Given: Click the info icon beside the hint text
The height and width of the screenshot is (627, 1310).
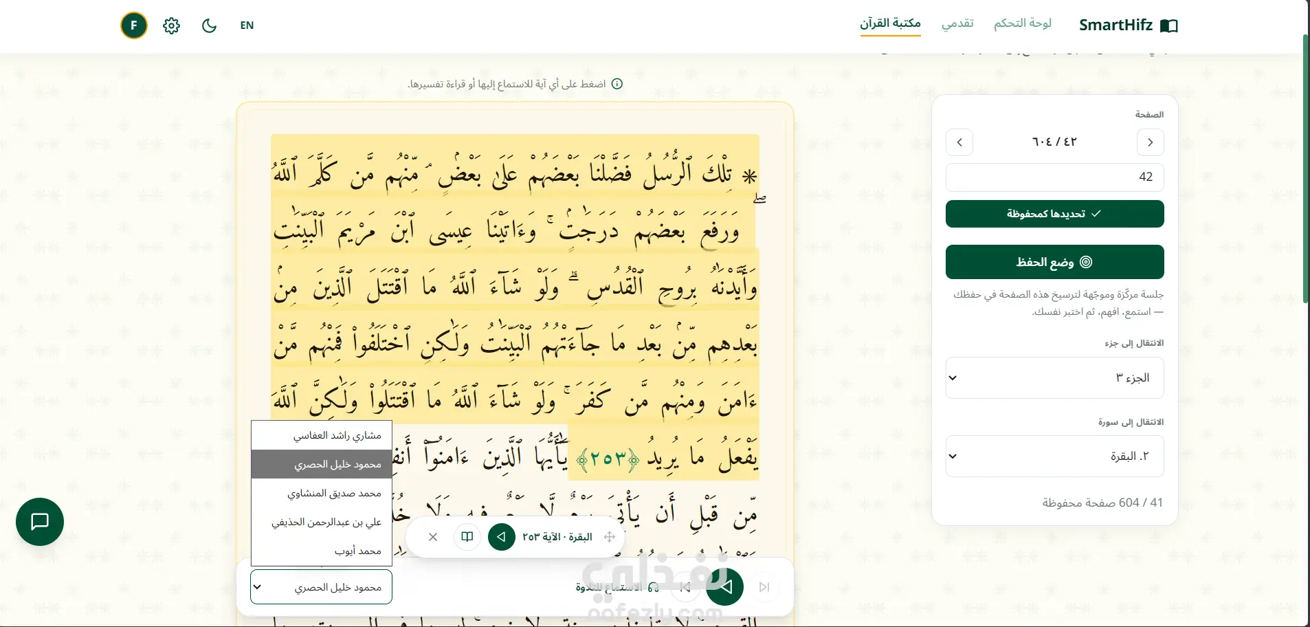Looking at the screenshot, I should tap(617, 84).
